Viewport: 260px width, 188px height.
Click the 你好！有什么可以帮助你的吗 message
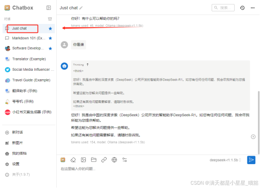coord(95,19)
